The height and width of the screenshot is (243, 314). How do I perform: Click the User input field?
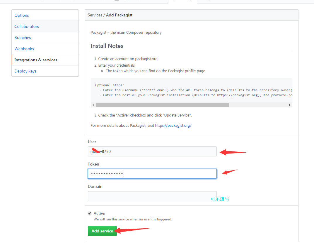[152, 151]
